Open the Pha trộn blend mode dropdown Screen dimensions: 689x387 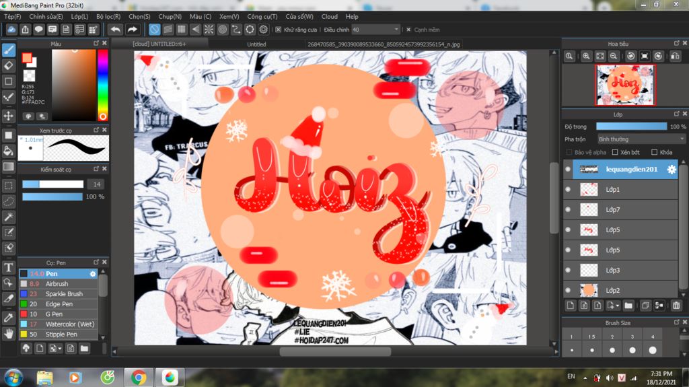point(641,139)
